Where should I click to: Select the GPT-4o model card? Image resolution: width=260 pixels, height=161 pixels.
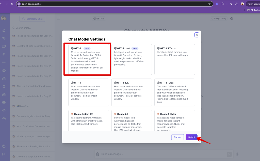coord(87,60)
